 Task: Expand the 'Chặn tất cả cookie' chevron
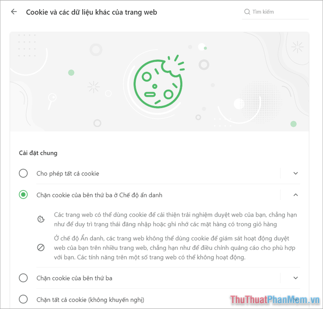pyautogui.click(x=296, y=300)
